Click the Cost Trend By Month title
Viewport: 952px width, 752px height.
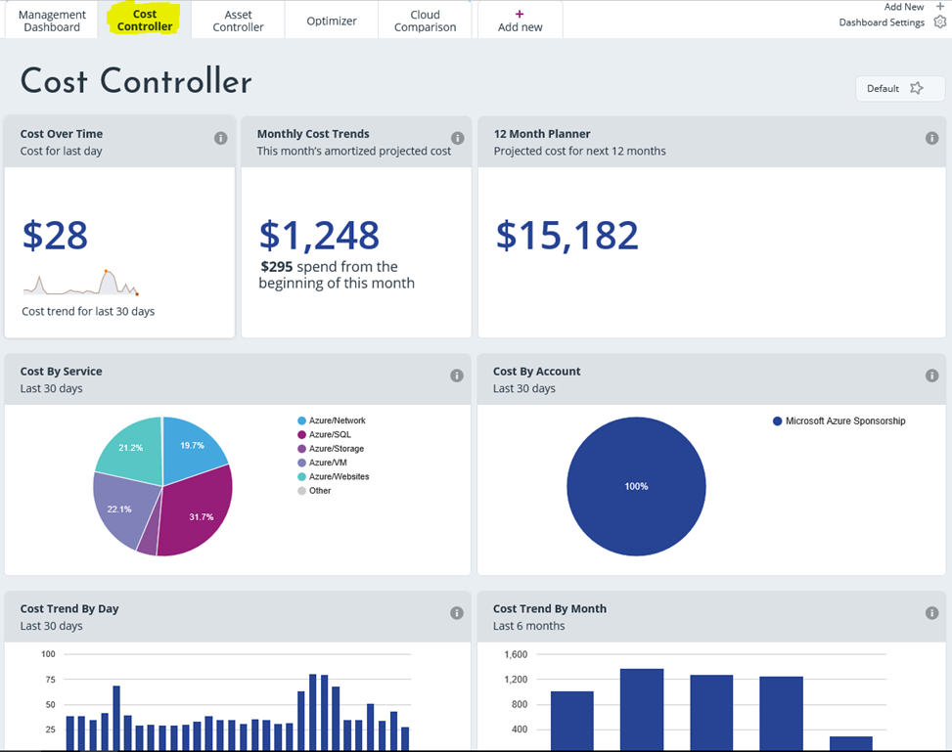tap(550, 609)
